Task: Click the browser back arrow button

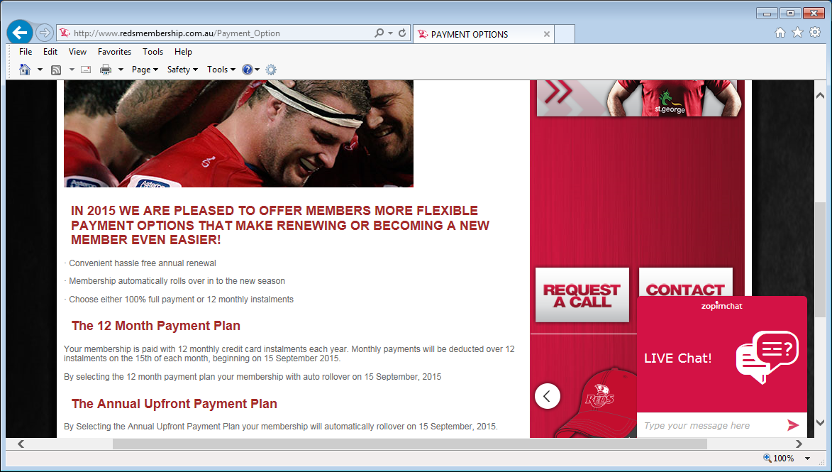Action: click(x=20, y=33)
